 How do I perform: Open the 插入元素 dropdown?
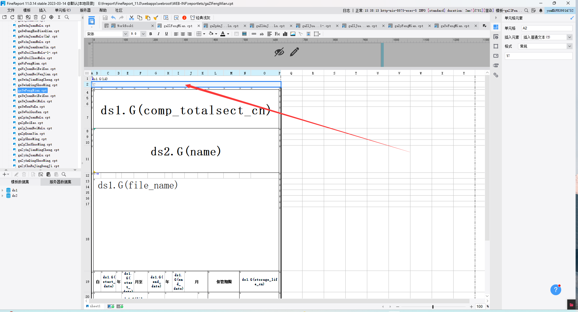547,37
